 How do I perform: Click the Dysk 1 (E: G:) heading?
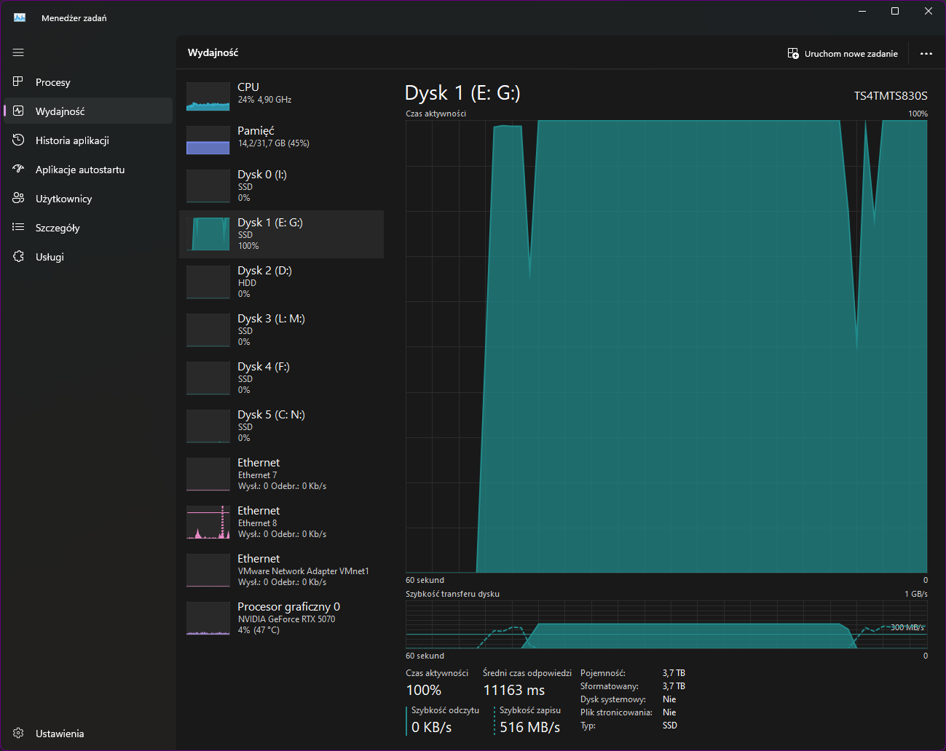point(462,93)
